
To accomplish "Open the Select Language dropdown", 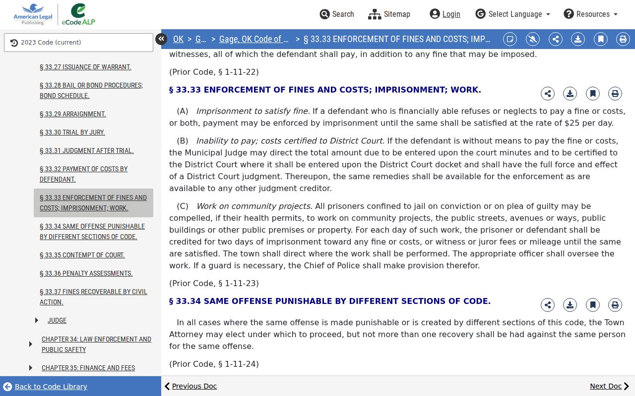I will tap(512, 14).
